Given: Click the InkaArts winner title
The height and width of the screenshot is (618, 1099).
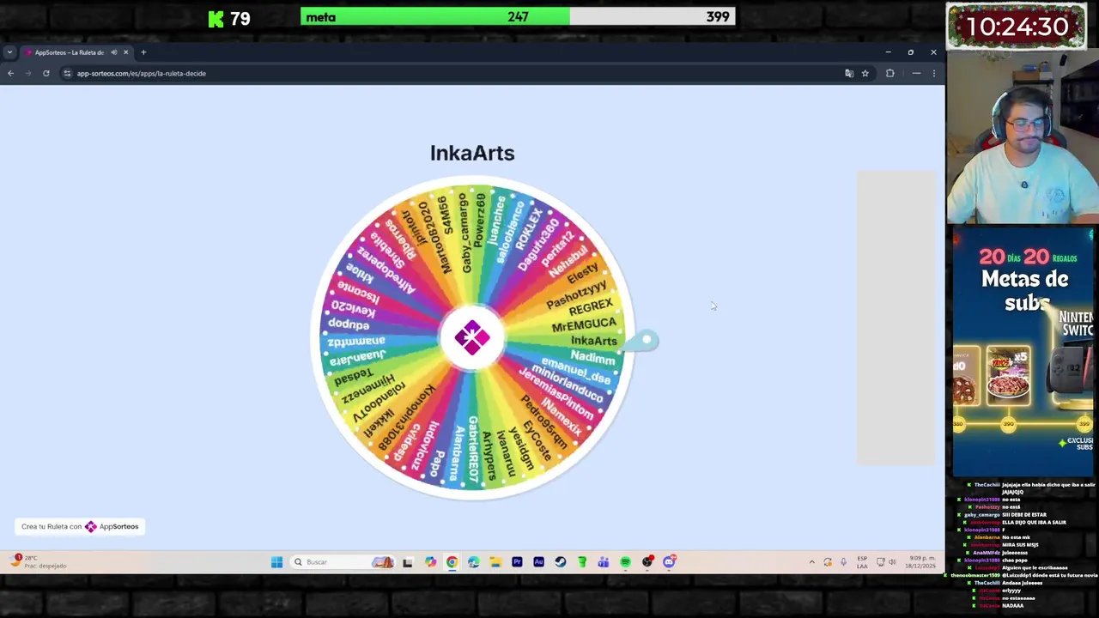Looking at the screenshot, I should coord(472,153).
